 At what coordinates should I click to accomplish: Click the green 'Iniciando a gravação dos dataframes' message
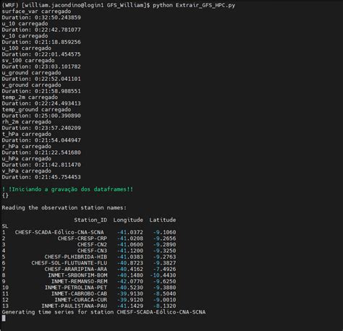click(x=67, y=189)
